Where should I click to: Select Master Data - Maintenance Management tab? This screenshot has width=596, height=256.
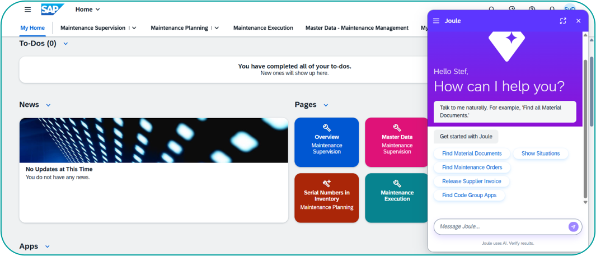pos(356,28)
